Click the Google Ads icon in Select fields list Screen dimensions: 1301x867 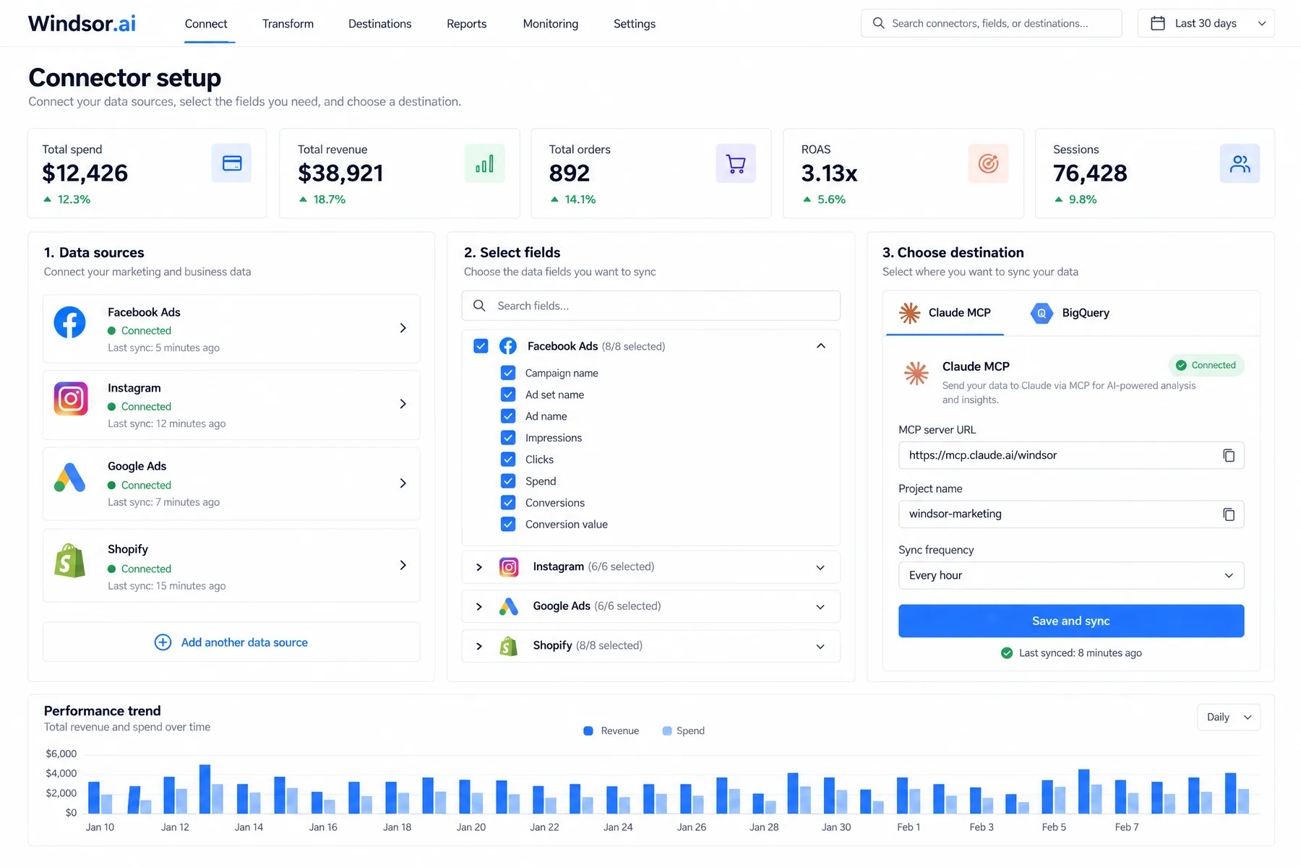coord(509,606)
